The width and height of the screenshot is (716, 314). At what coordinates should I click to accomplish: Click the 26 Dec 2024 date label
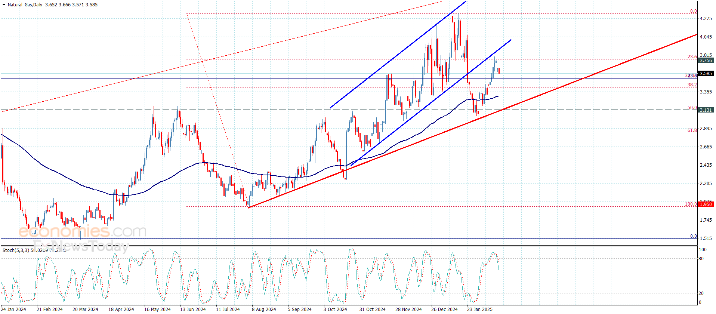(444, 309)
